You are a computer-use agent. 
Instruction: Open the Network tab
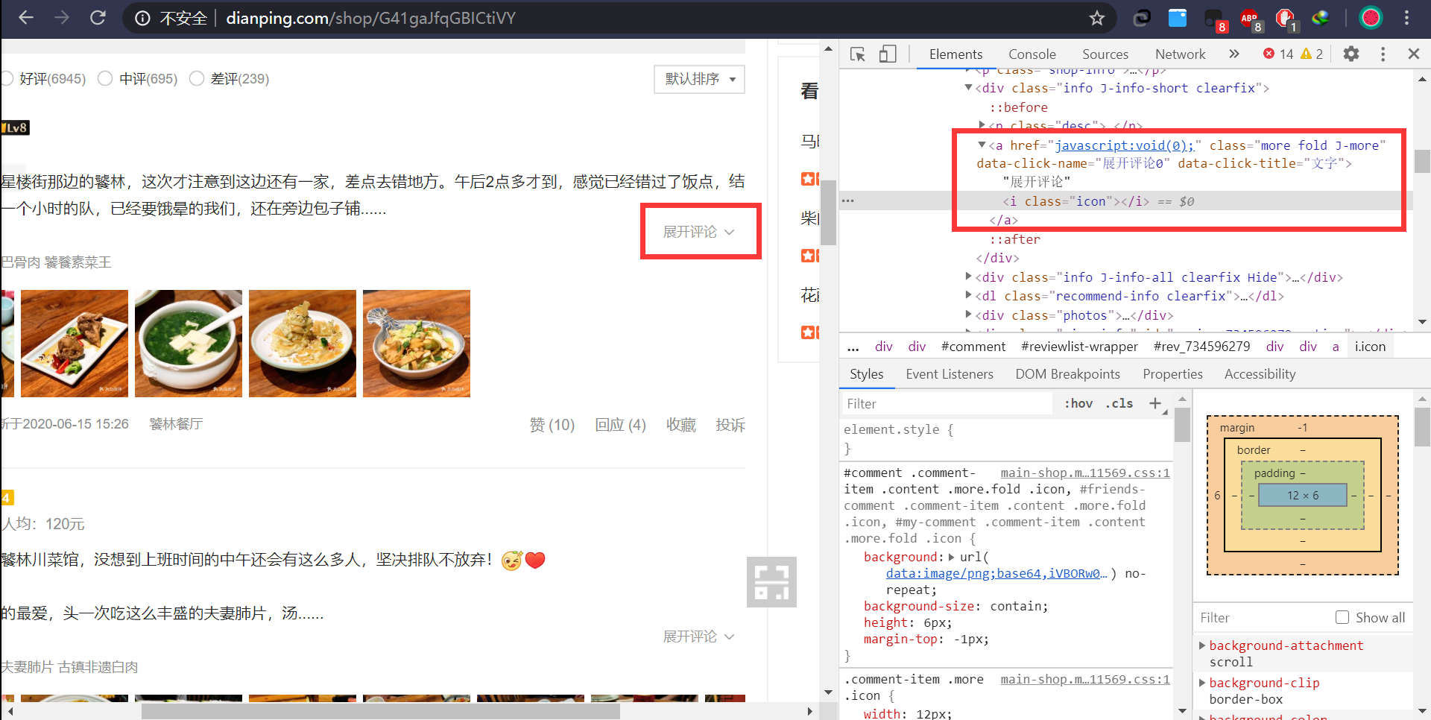(1181, 54)
